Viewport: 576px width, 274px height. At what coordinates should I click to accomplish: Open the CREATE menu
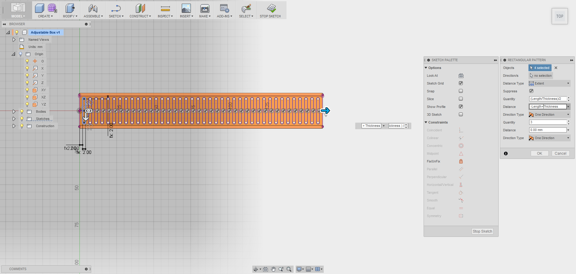pyautogui.click(x=44, y=10)
